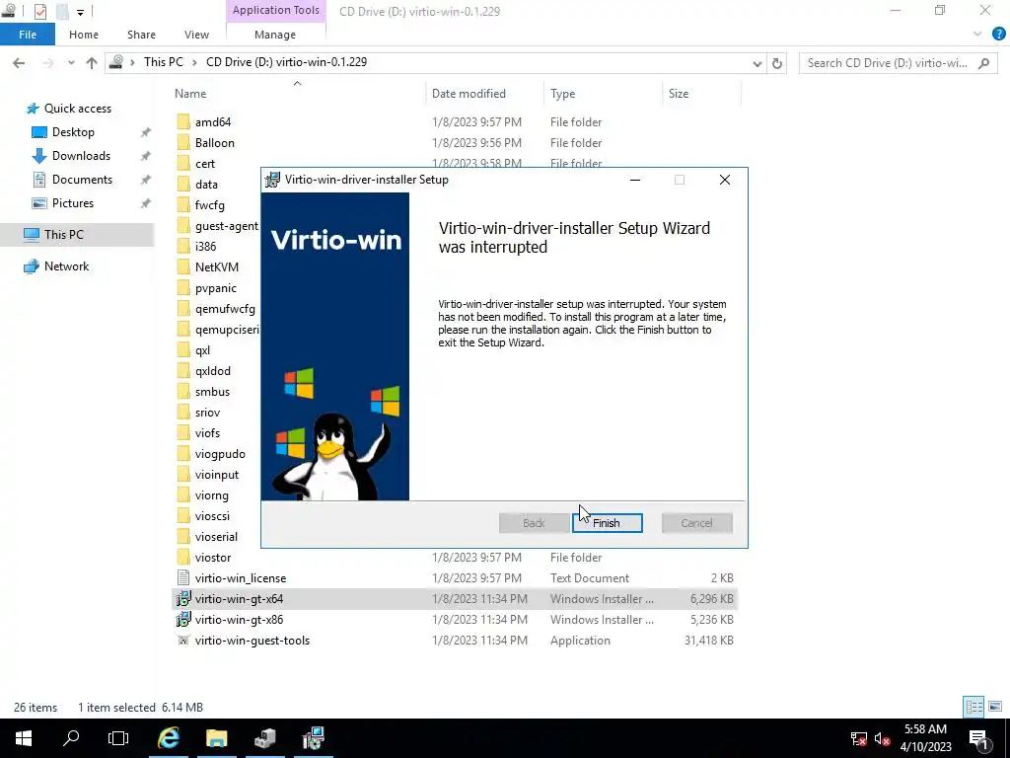Image resolution: width=1010 pixels, height=758 pixels.
Task: Sort files by Name column
Action: coord(190,94)
